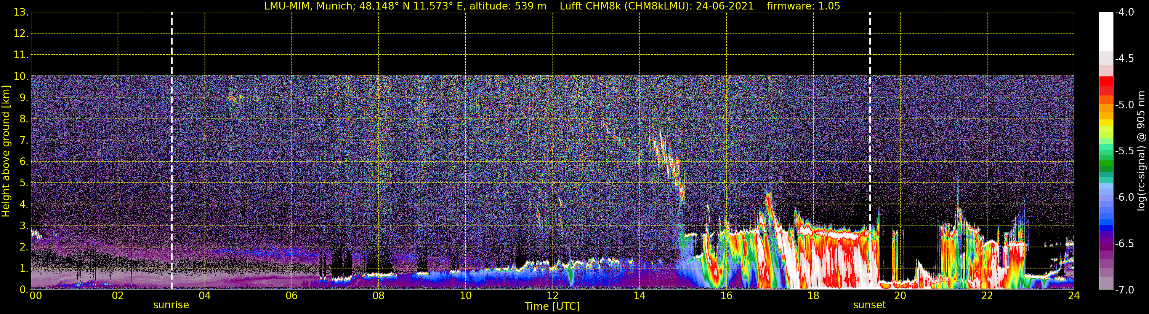The height and width of the screenshot is (314, 1149).
Task: Click the "1." height axis tick label
Action: (x=24, y=269)
